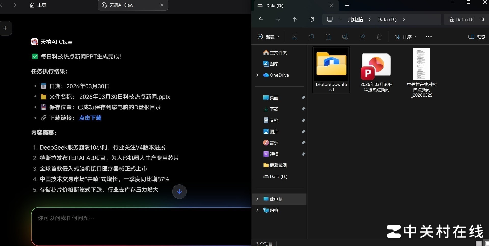Switch to details list view in status bar
This screenshot has width=489, height=246.
(479, 243)
